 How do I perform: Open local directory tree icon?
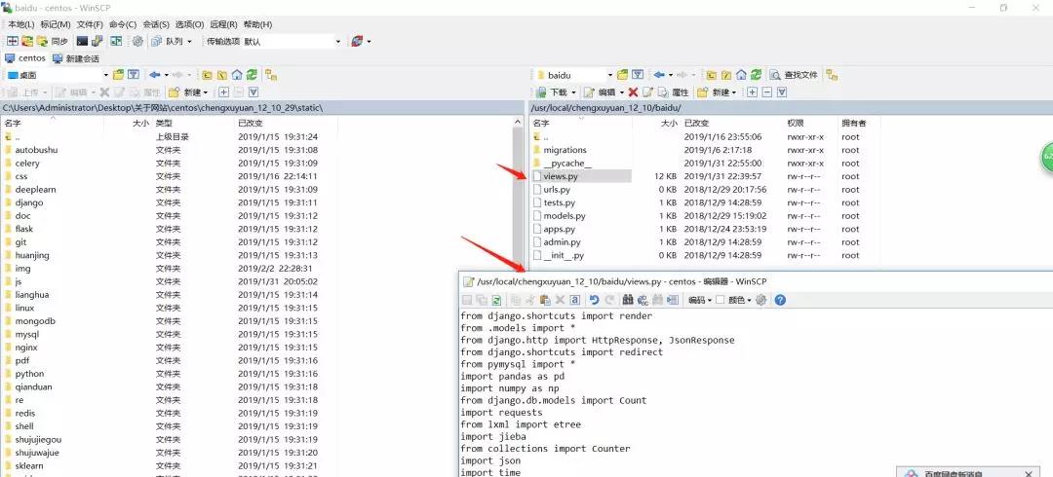271,74
